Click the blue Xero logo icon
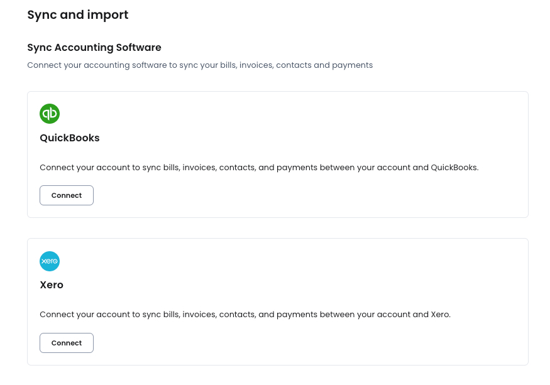The image size is (550, 385). pos(50,261)
